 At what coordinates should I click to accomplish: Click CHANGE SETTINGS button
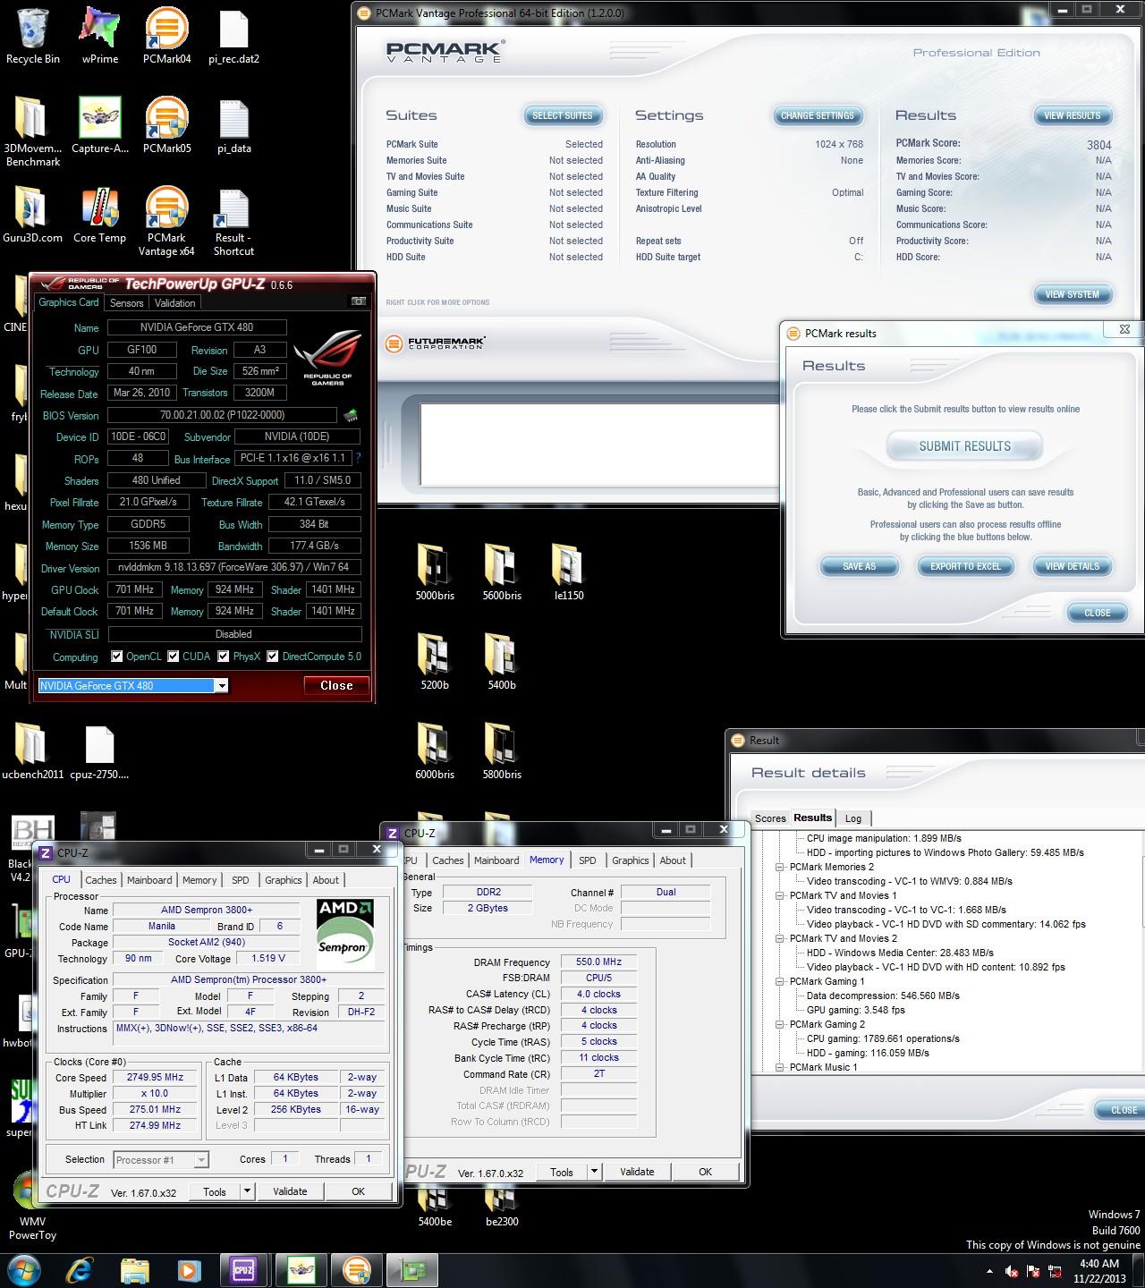(818, 115)
